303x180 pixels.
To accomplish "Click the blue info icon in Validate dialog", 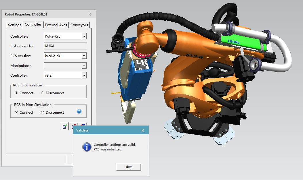I will point(87,147).
